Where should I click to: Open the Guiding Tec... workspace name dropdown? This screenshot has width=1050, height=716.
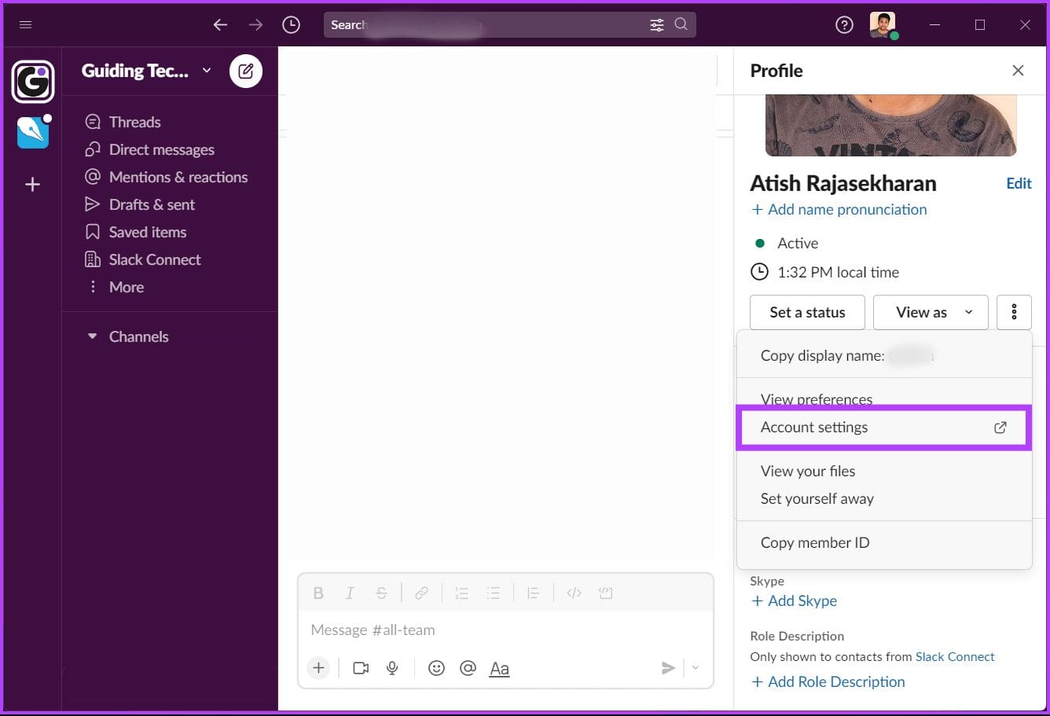coord(147,71)
